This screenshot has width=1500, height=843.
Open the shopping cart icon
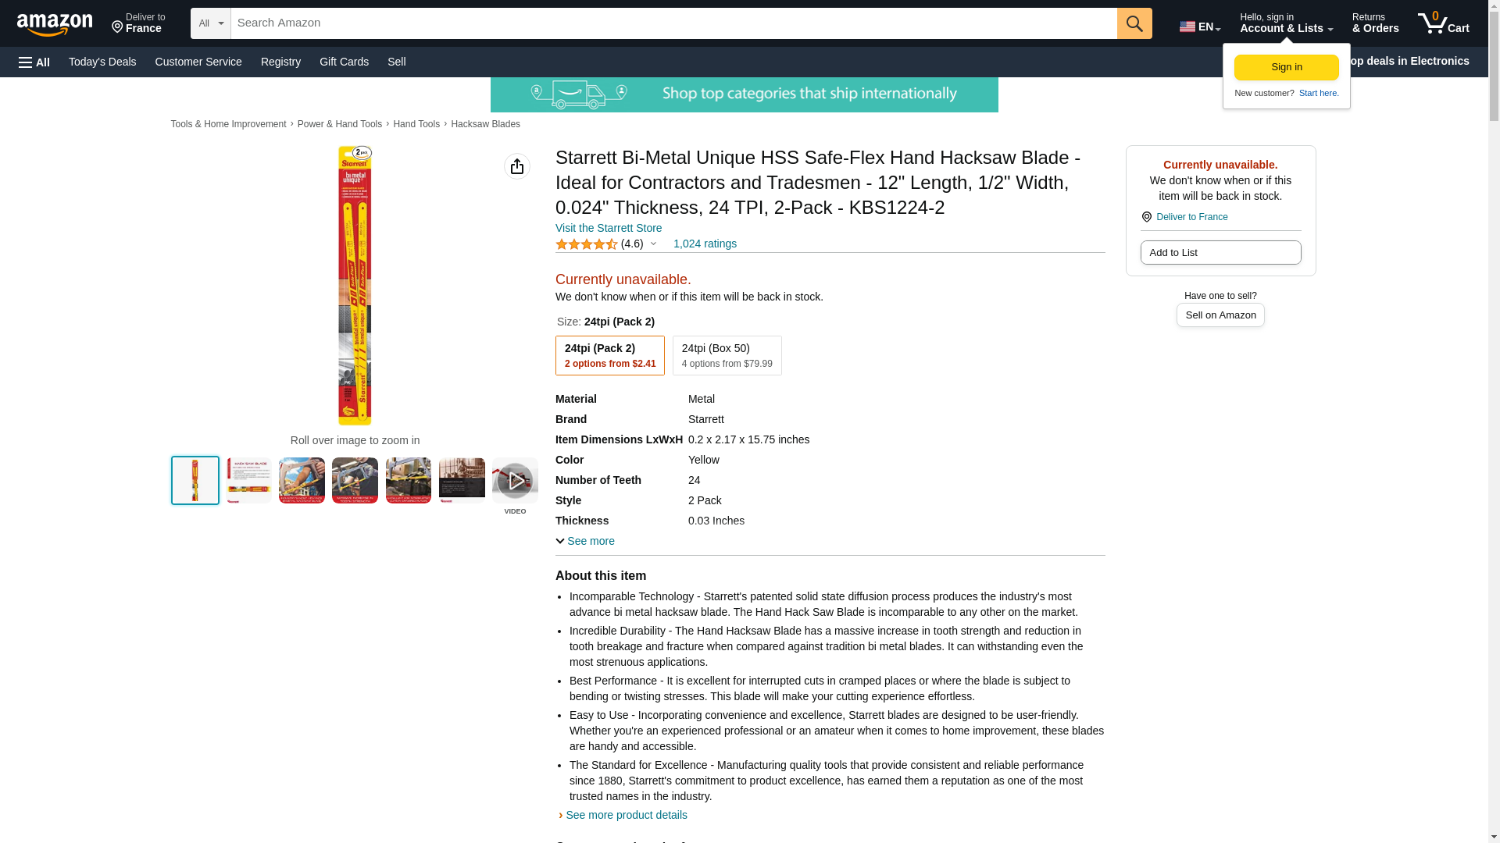(x=1443, y=23)
